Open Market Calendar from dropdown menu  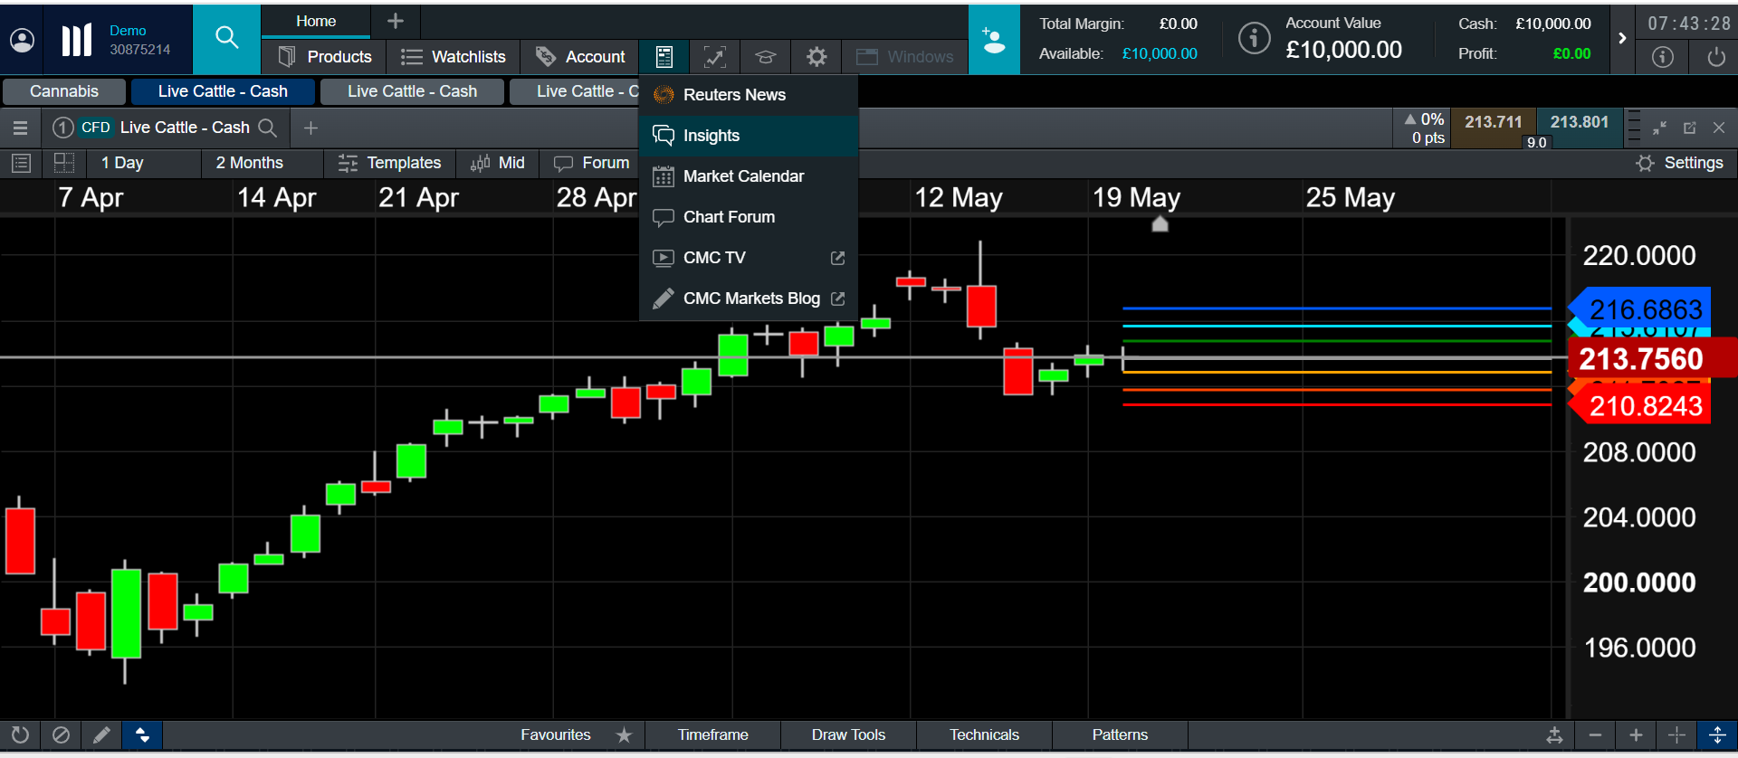tap(749, 176)
